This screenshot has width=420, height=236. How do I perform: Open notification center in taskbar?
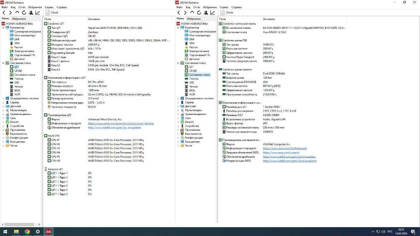pos(413,232)
